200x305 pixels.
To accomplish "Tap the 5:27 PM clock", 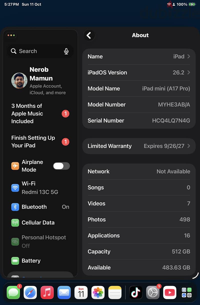I will pos(11,4).
